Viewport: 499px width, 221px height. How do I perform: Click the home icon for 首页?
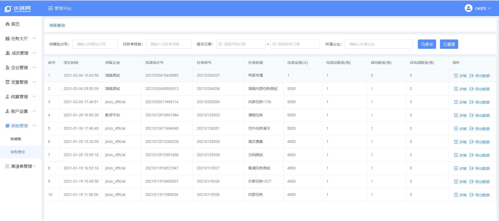8,24
